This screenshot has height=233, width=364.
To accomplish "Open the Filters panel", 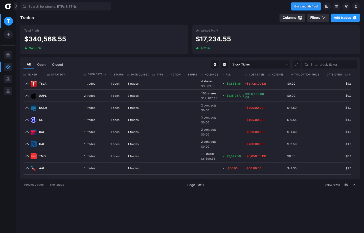I will (318, 18).
